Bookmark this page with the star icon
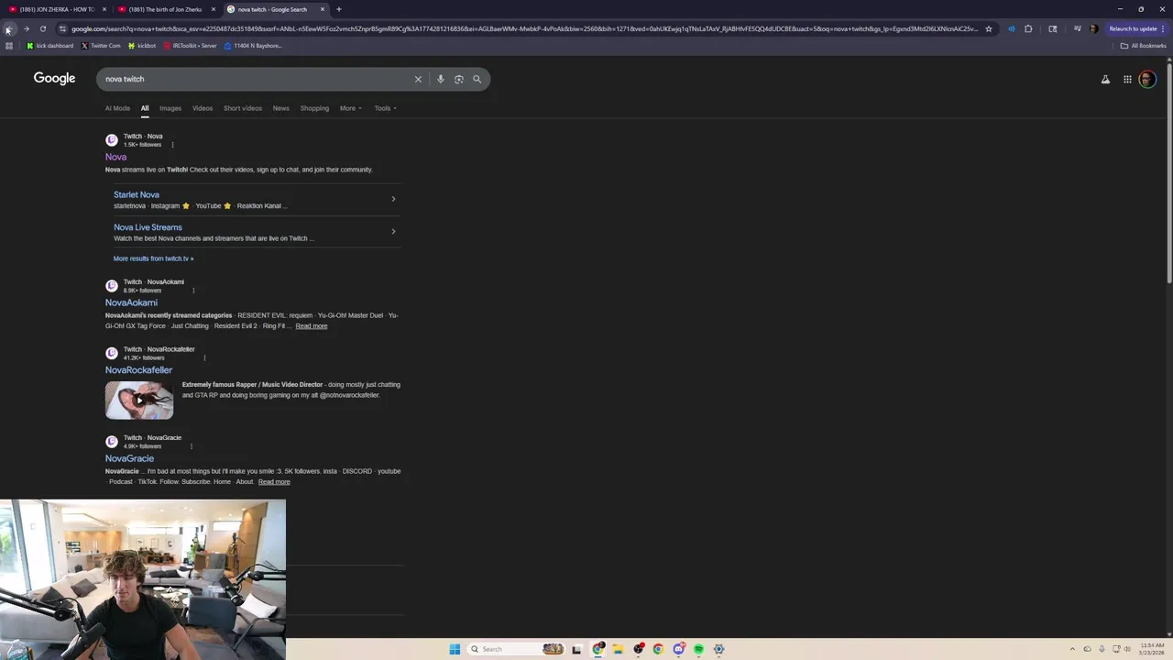 click(989, 29)
